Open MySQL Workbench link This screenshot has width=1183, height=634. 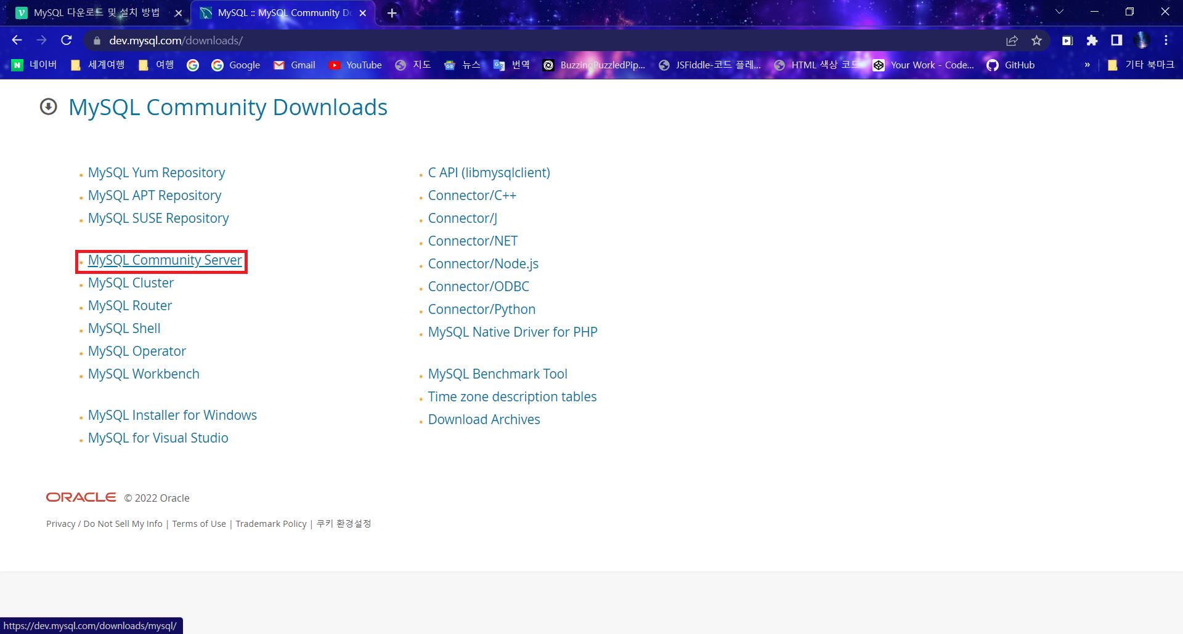pyautogui.click(x=144, y=374)
